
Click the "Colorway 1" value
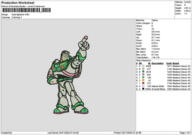coord(17,18)
